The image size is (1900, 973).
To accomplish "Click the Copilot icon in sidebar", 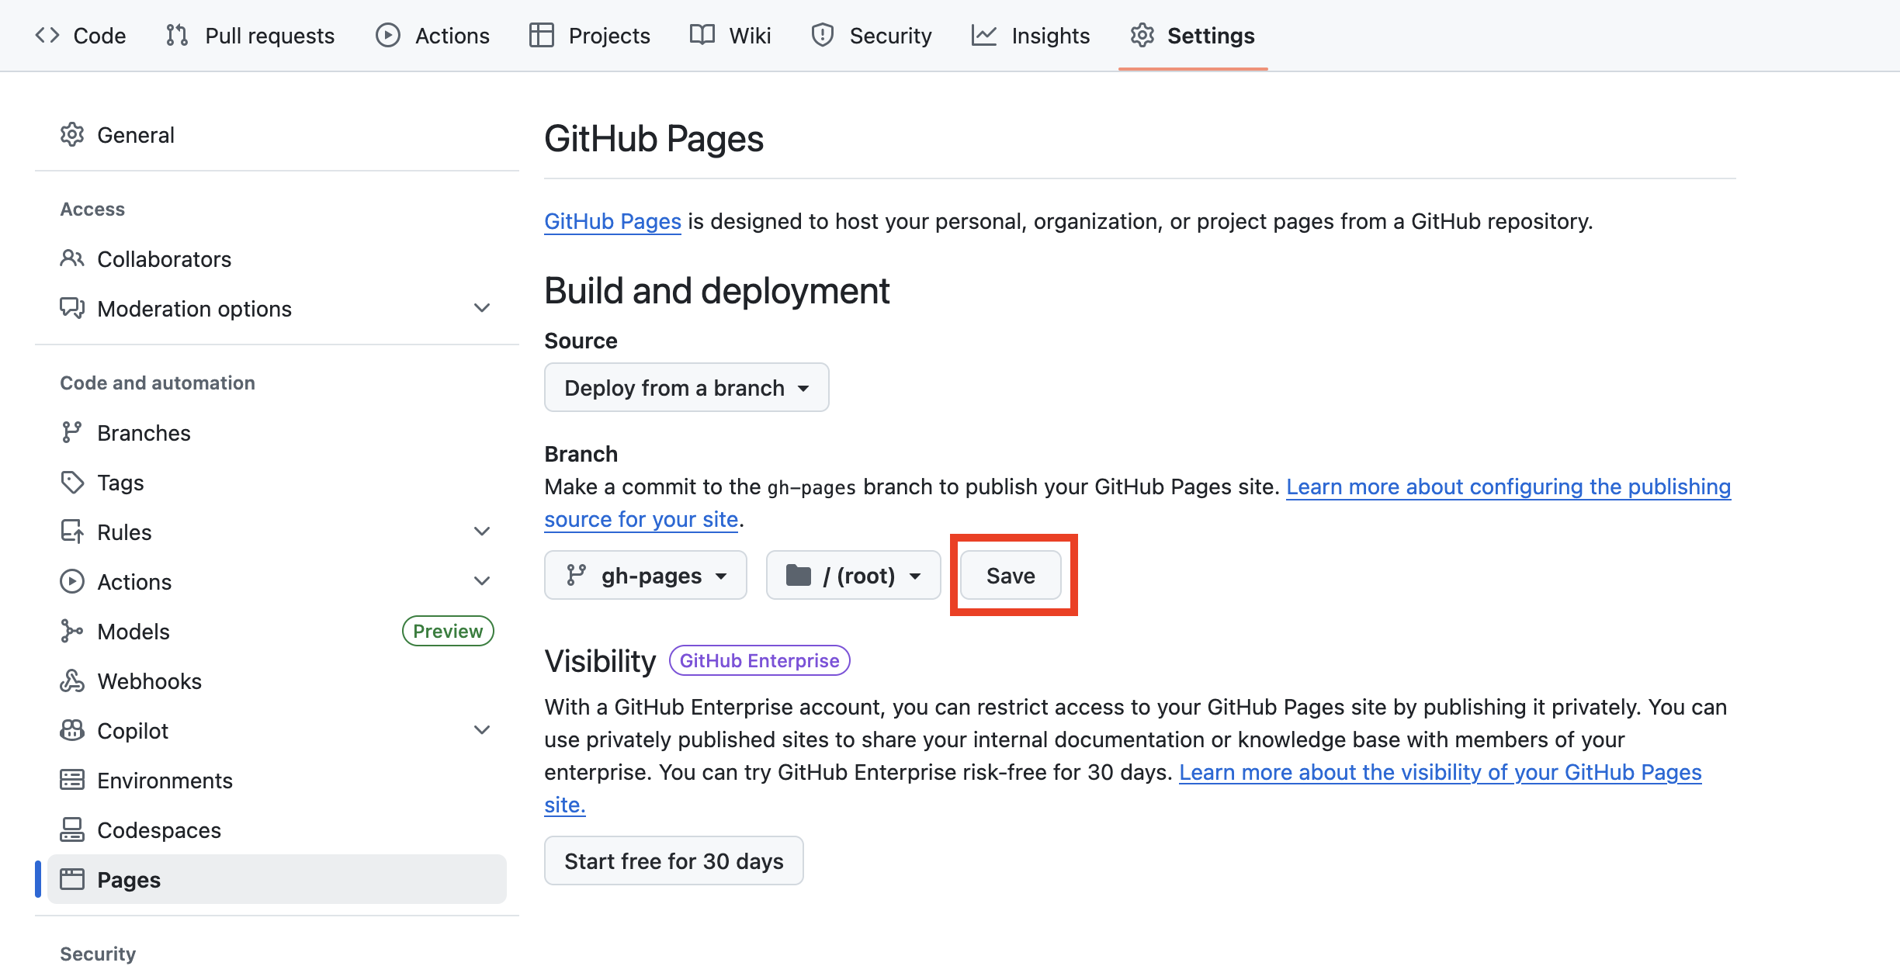I will tap(72, 731).
